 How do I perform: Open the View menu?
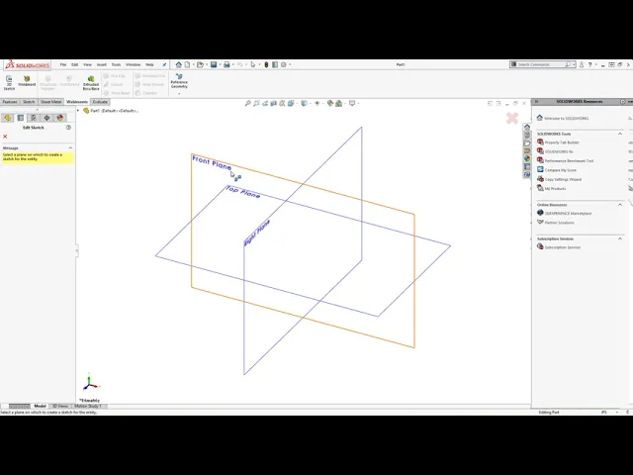point(87,64)
